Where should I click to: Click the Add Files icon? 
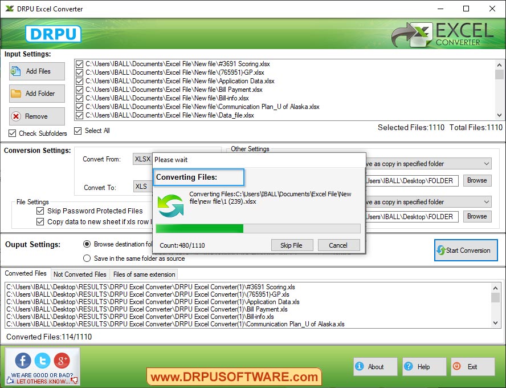(15, 71)
